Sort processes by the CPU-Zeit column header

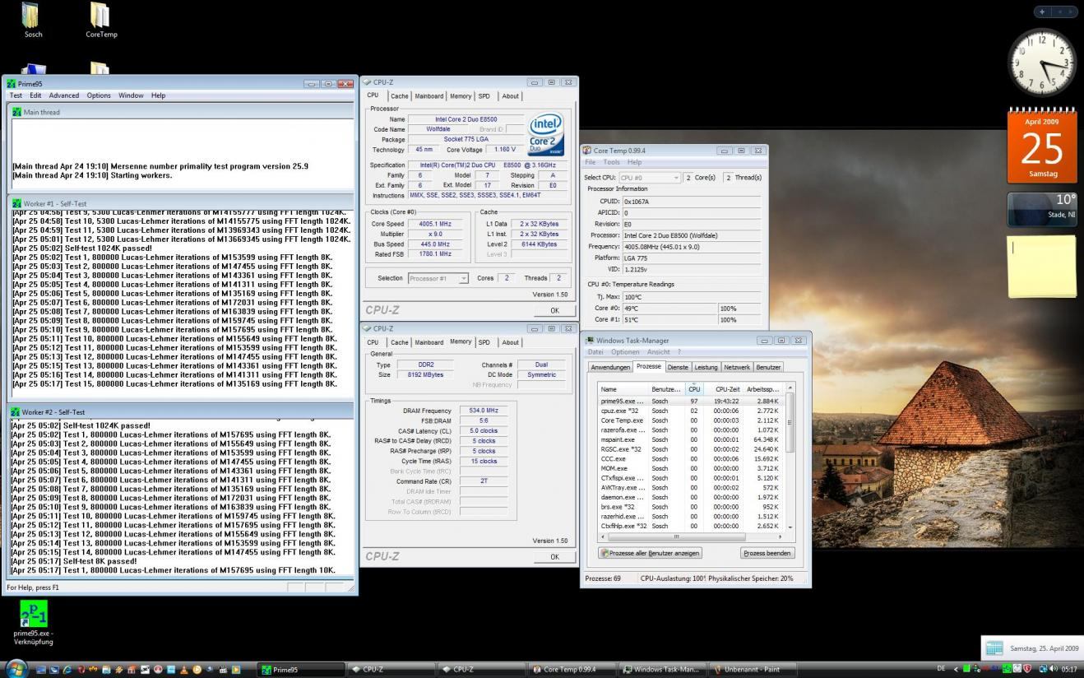click(726, 388)
